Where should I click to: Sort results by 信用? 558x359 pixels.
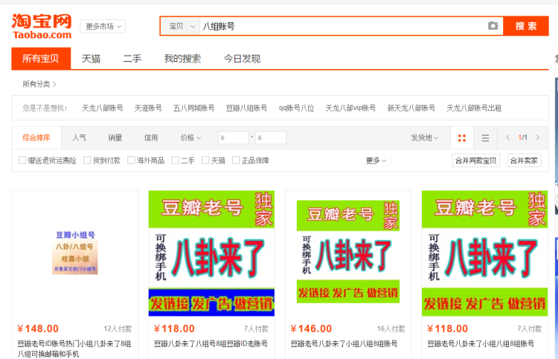coord(151,138)
